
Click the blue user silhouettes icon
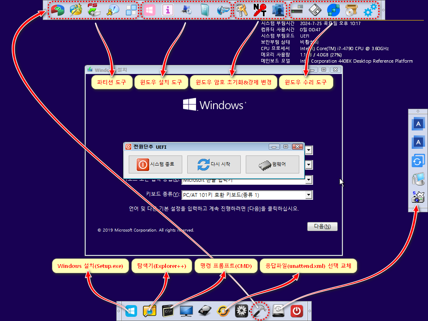point(278,10)
